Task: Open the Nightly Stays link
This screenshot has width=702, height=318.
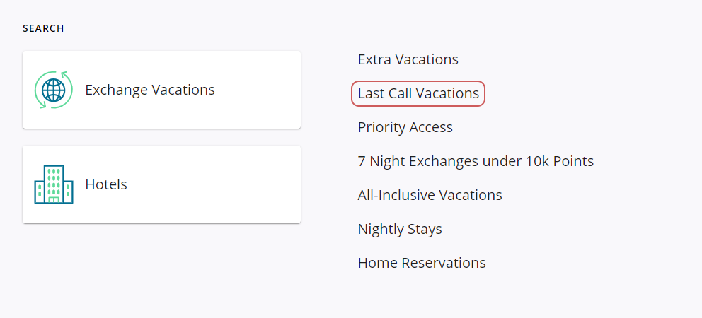Action: pyautogui.click(x=400, y=229)
